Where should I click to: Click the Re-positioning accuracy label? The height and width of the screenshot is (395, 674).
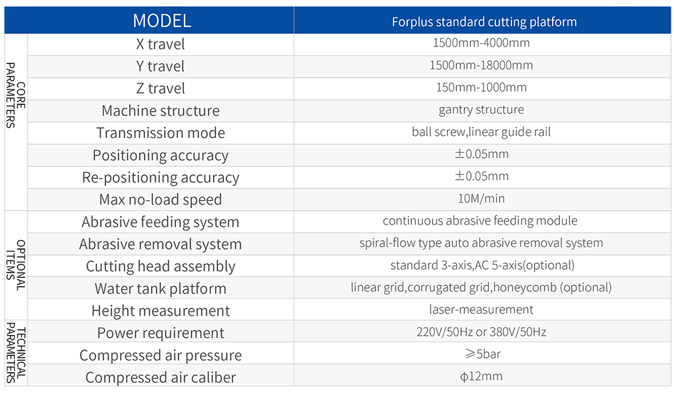(x=160, y=178)
